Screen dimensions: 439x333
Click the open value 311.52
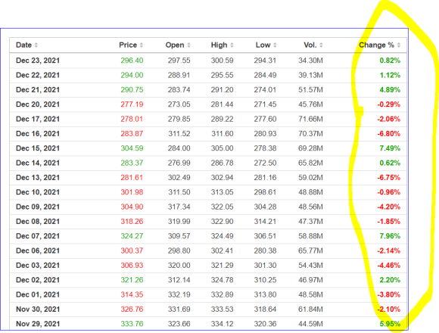179,134
